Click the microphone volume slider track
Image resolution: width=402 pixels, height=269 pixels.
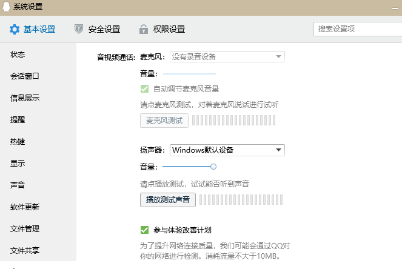coord(189,73)
